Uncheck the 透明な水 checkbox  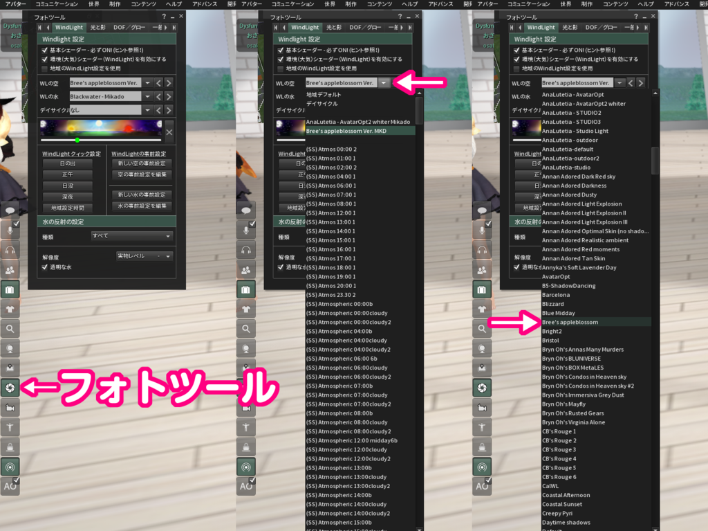tap(43, 269)
